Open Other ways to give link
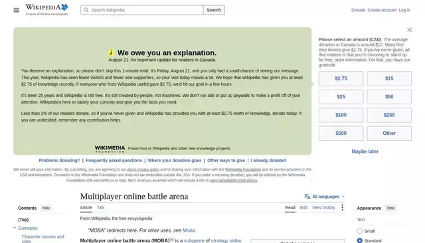The image size is (425, 243). (226, 161)
